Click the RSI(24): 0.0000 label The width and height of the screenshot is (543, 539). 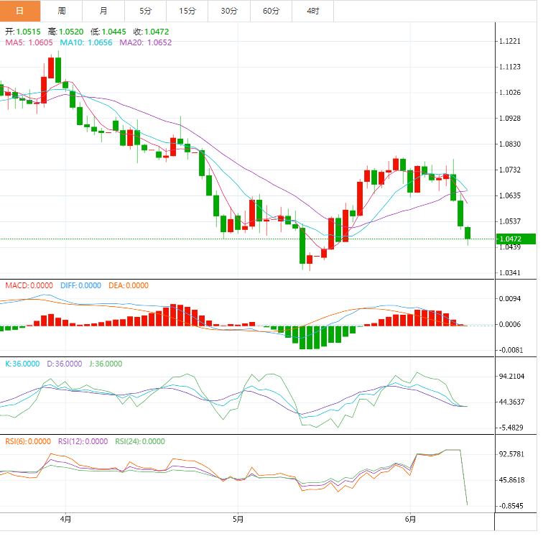140,442
